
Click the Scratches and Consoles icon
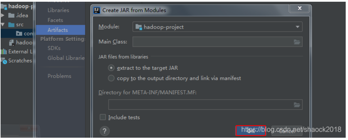(4, 61)
